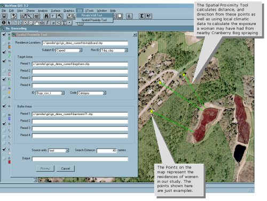Image resolution: width=267 pixels, height=201 pixels.
Task: Choose the Zoom Out magnifier tool
Action: click(x=31, y=23)
